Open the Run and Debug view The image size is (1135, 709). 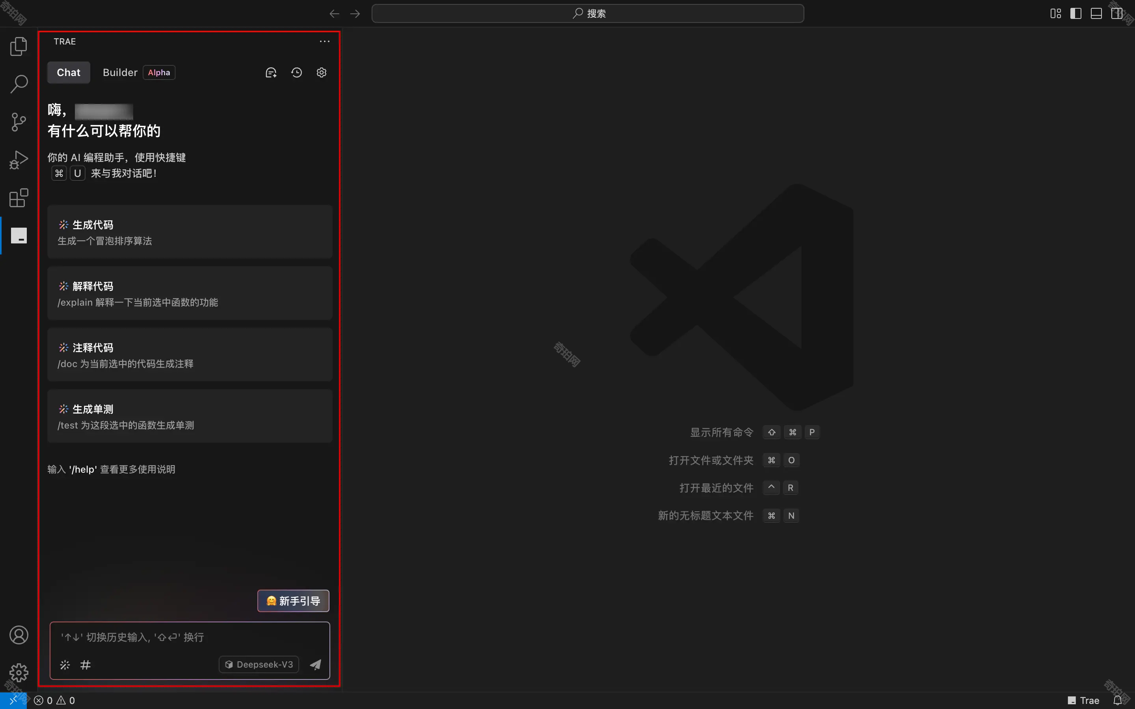(19, 160)
